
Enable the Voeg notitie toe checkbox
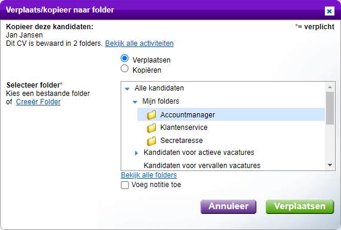click(x=125, y=185)
